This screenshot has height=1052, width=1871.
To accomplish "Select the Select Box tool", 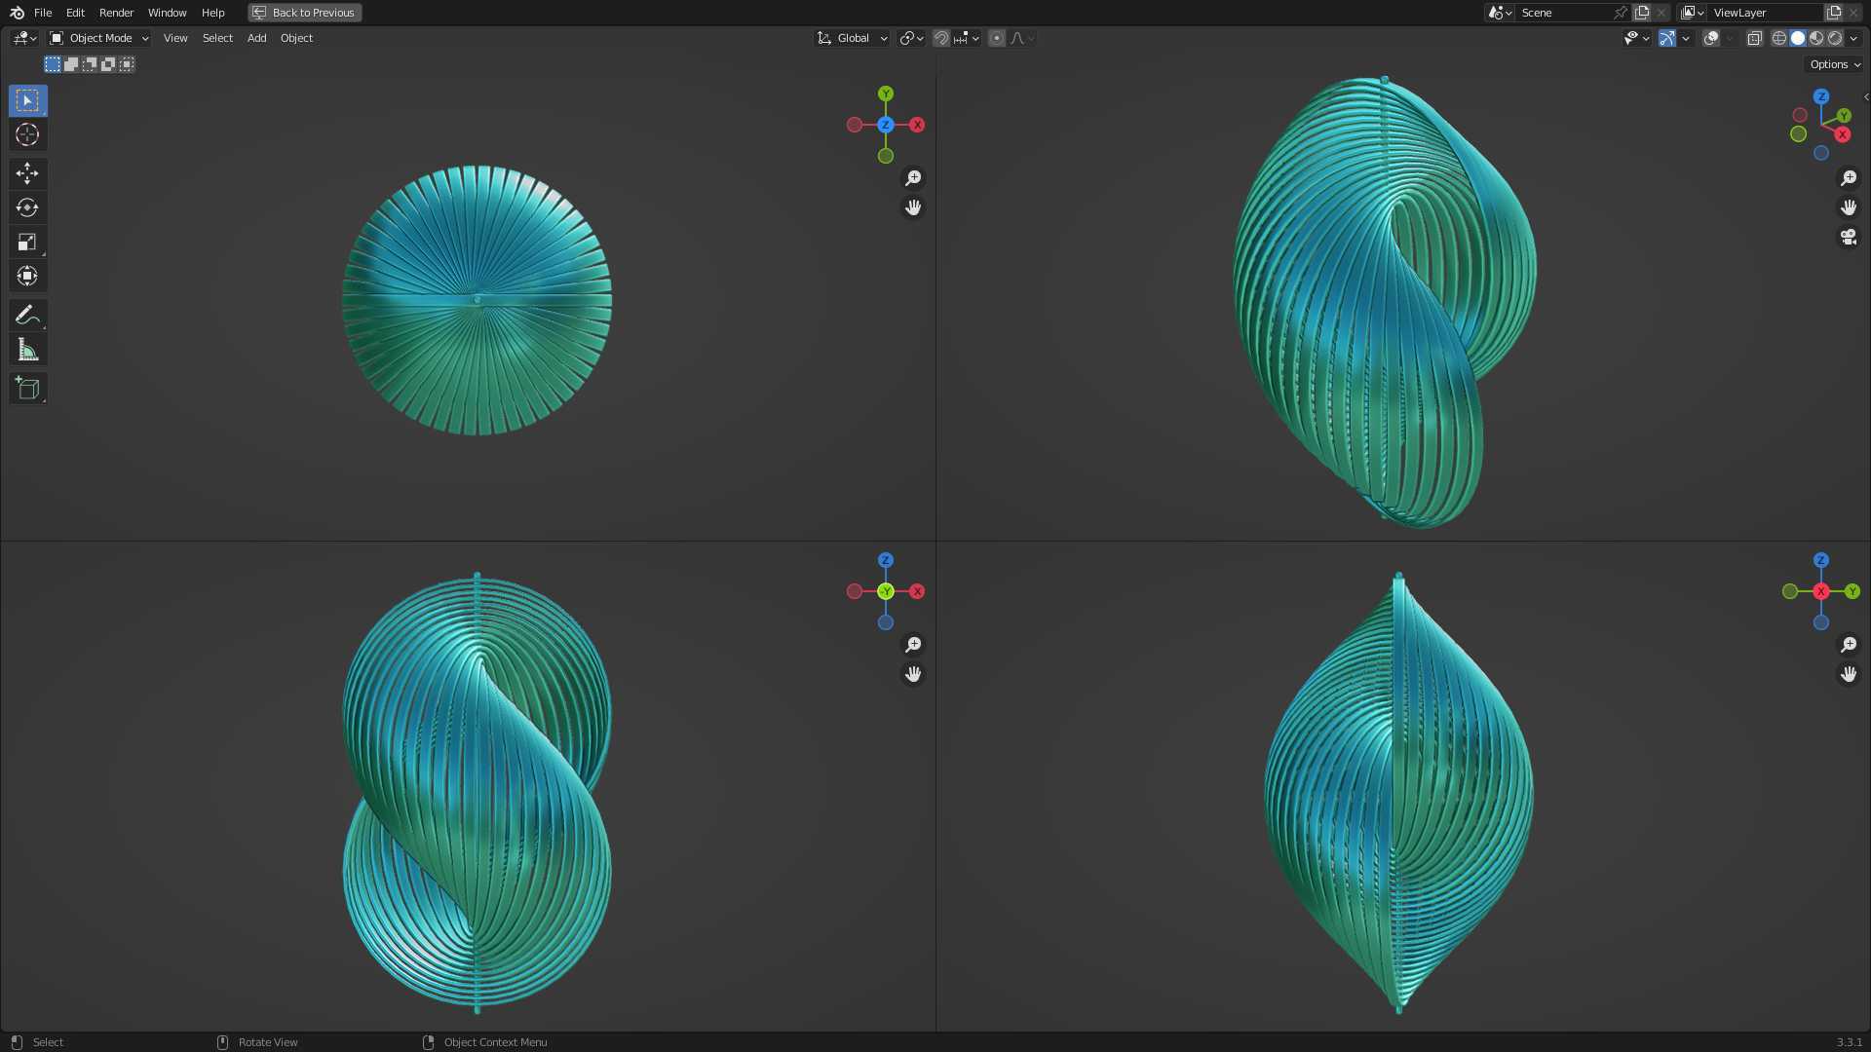I will pyautogui.click(x=27, y=100).
